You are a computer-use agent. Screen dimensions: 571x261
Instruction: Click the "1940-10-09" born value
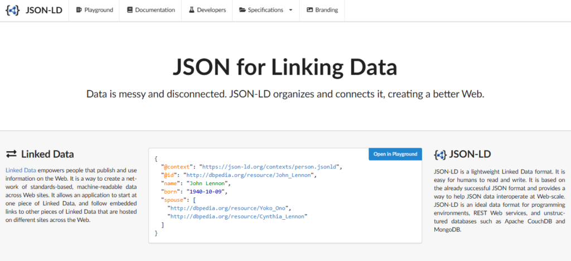click(206, 192)
